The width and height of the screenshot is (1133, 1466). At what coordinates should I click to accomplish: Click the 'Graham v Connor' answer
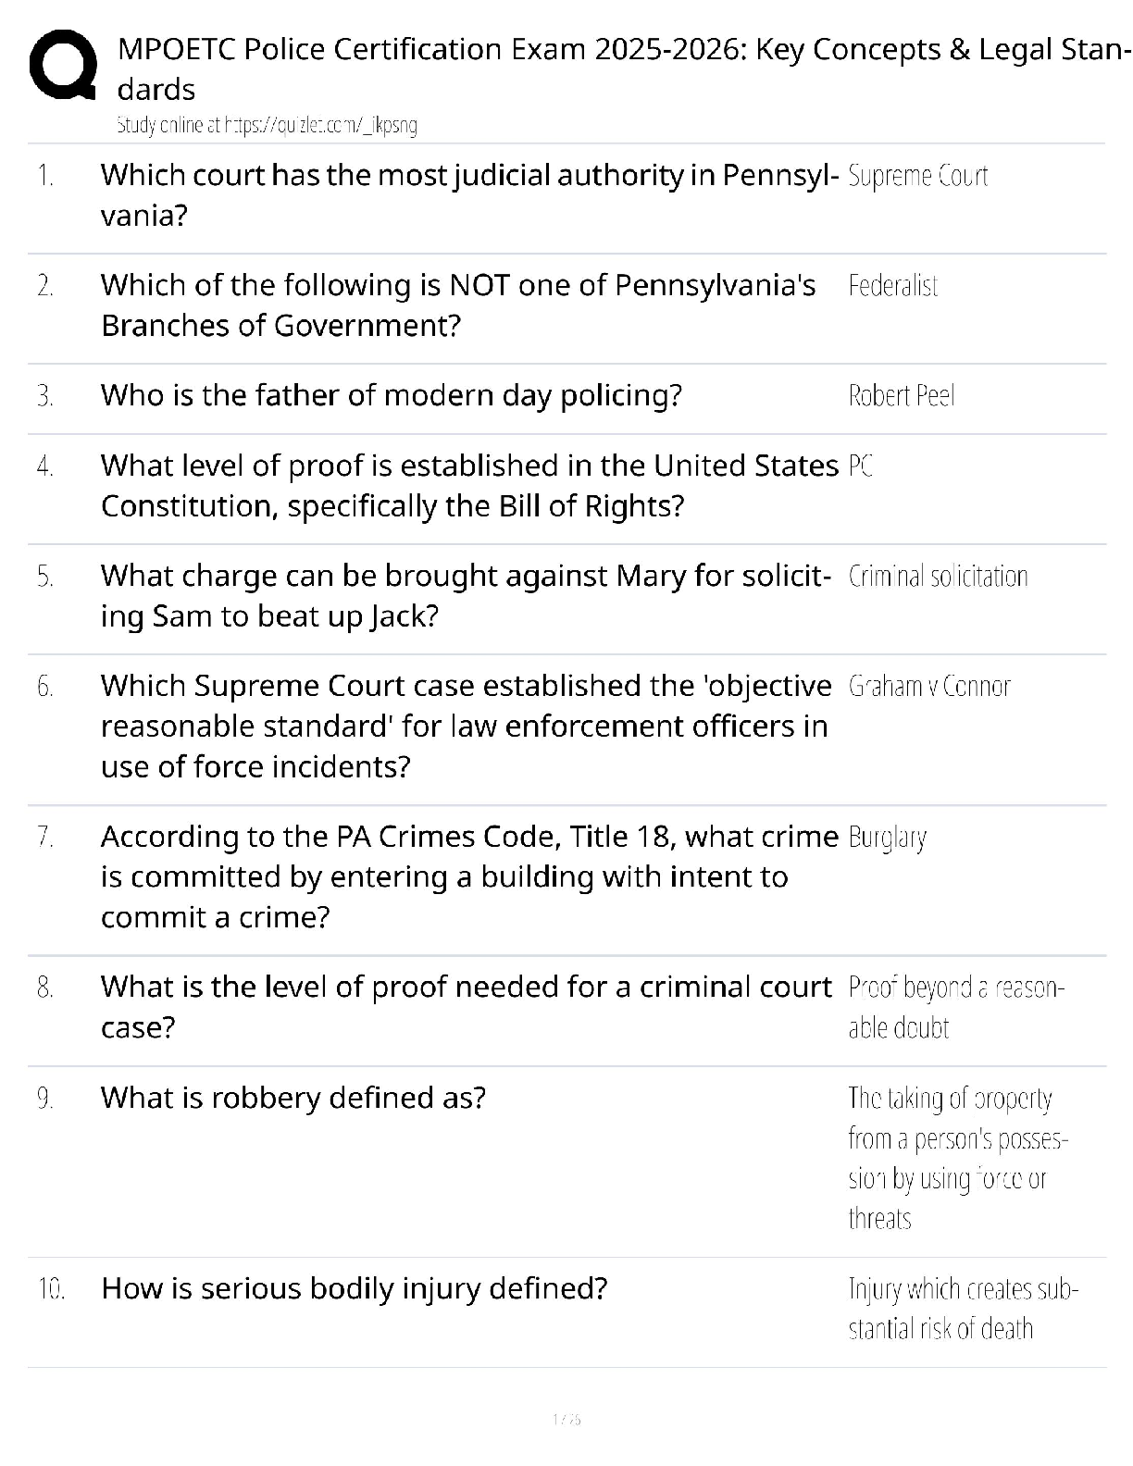(928, 686)
